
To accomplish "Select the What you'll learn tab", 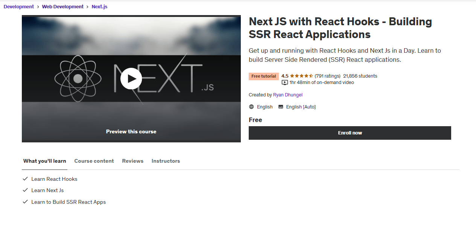I will 45,161.
